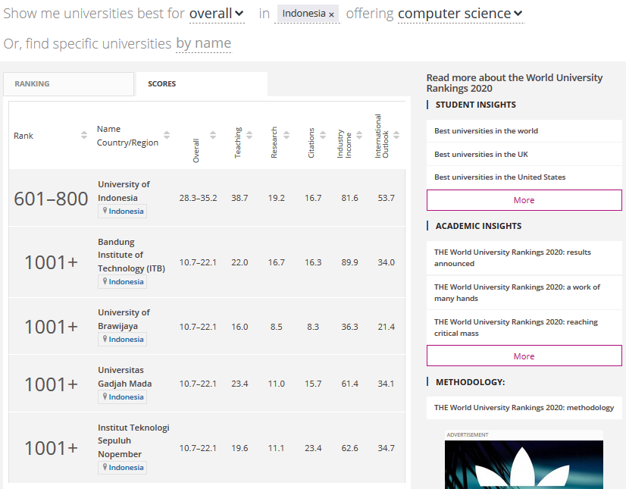Open the 'computer science' subject dropdown
Viewport: 626px width, 489px height.
(460, 14)
